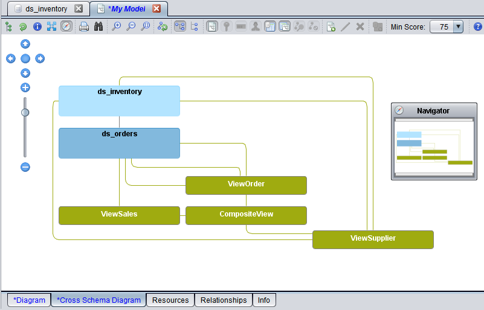The height and width of the screenshot is (310, 484).
Task: Click the green refresh icon
Action: coord(22,27)
